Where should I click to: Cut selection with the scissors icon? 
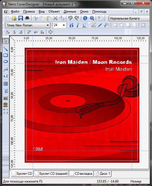click(36, 18)
